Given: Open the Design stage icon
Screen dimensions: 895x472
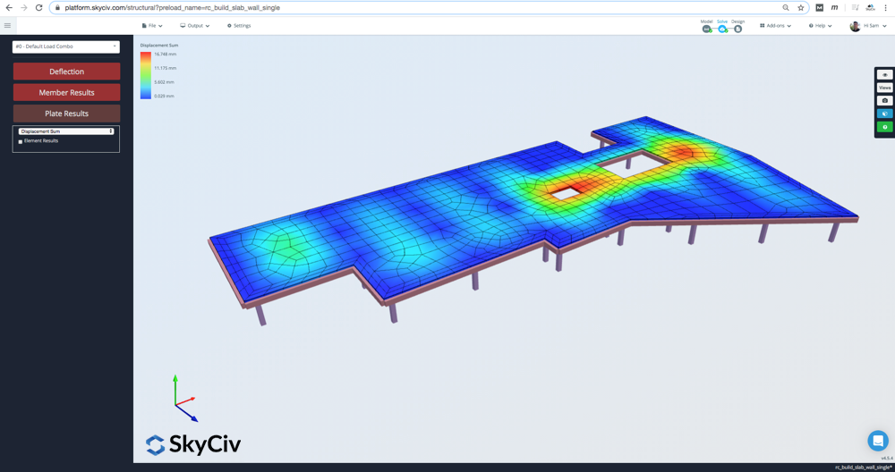Looking at the screenshot, I should [x=737, y=29].
